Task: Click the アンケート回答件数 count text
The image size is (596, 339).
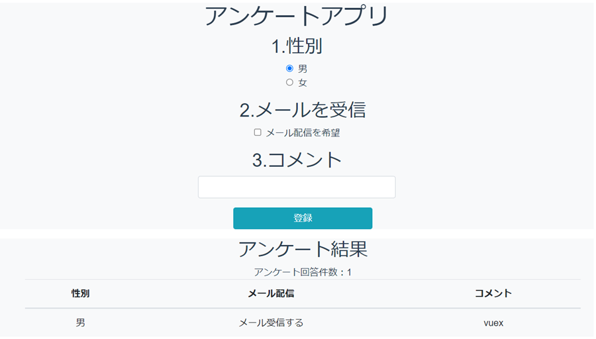Action: [x=303, y=272]
